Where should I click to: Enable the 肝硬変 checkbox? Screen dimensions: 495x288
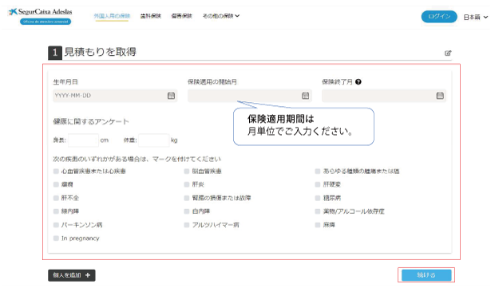tap(318, 184)
